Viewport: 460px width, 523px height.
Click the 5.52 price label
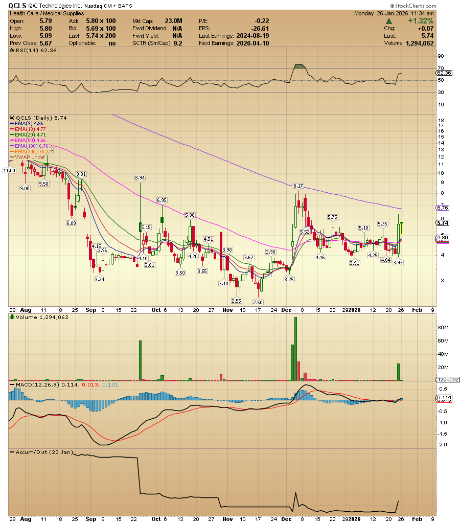coord(305,232)
